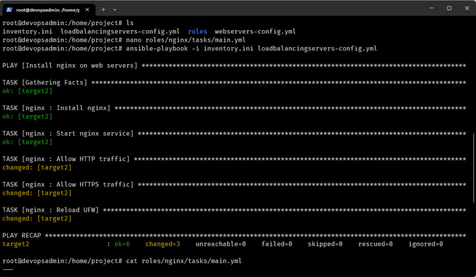Click 'changed=3' in the play recap row
476x277 pixels.
pyautogui.click(x=163, y=244)
